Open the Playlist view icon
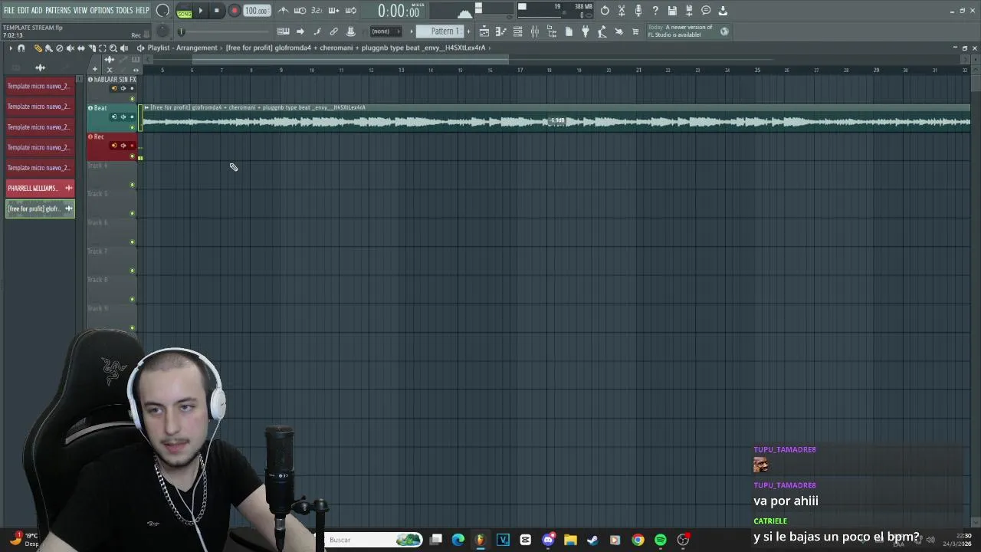 coord(484,31)
